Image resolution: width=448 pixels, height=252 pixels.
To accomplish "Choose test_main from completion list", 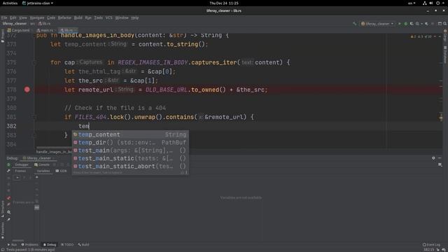I will click(x=130, y=150).
